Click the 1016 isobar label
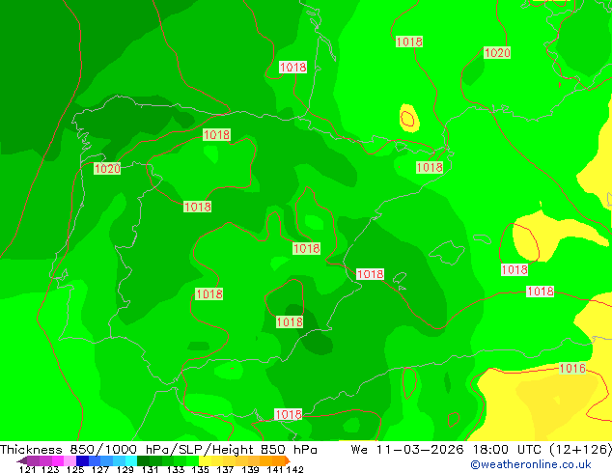 click(572, 368)
